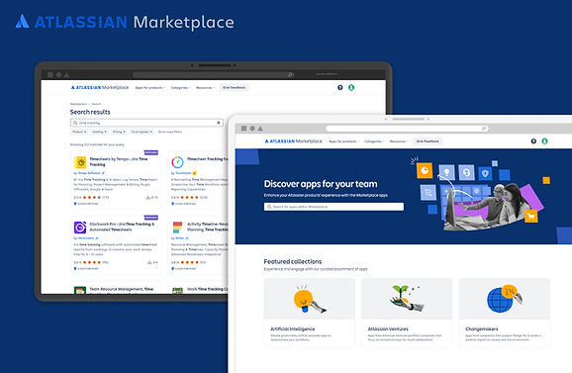Open Resources menu in Discover apps window
The width and height of the screenshot is (572, 373).
point(399,141)
